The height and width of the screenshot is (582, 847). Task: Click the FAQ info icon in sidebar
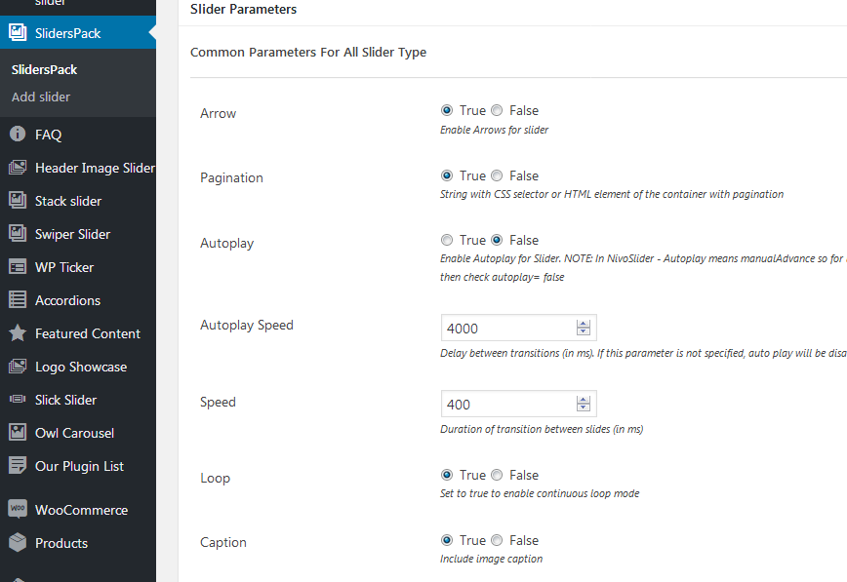click(18, 135)
